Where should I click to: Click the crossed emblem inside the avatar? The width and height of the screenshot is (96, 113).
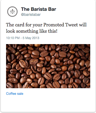12,12
